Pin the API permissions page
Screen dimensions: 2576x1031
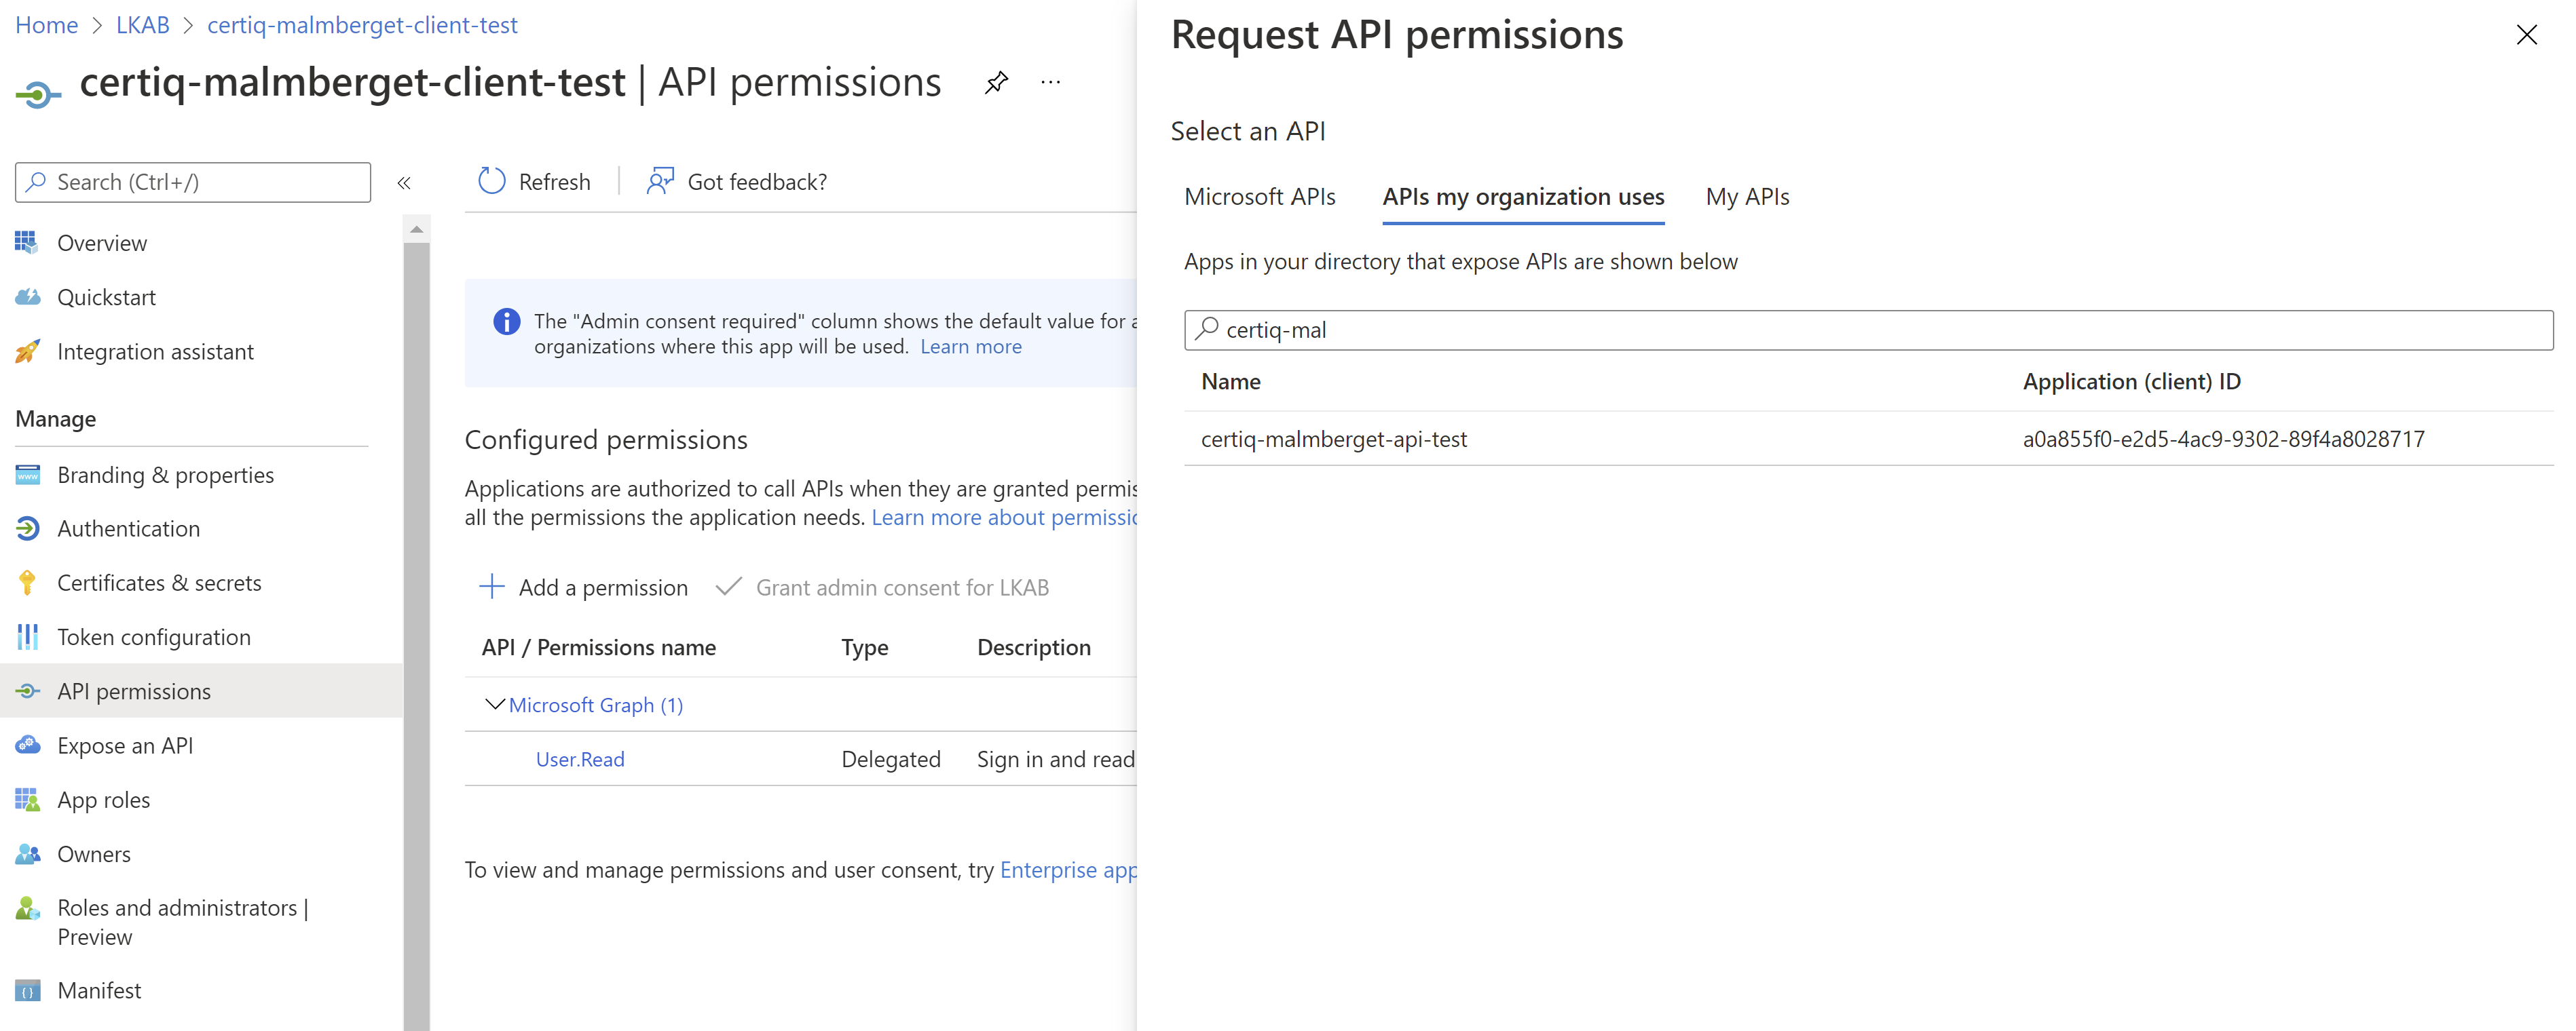pos(996,82)
